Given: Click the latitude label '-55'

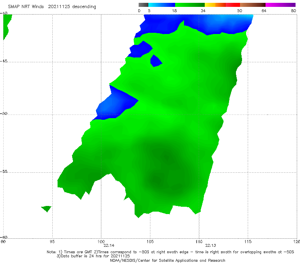Looking at the screenshot, I should tap(4, 172).
